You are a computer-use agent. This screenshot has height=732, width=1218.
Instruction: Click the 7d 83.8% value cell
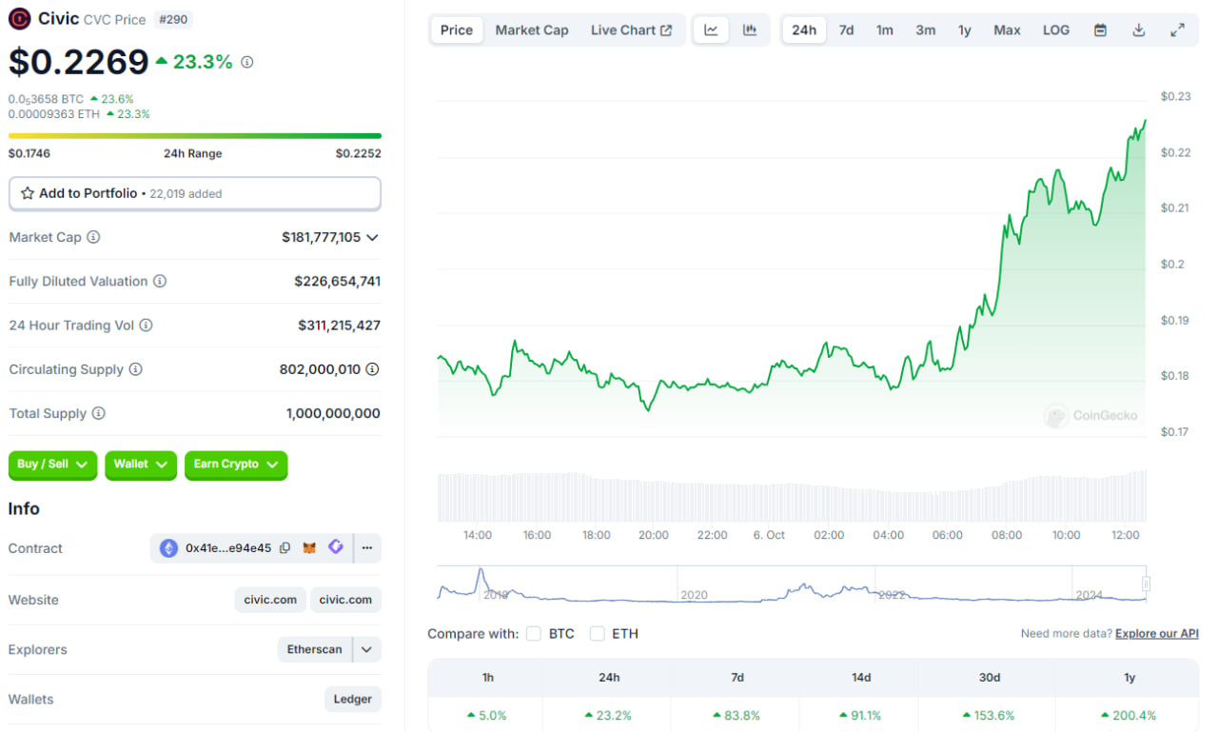[x=737, y=715]
